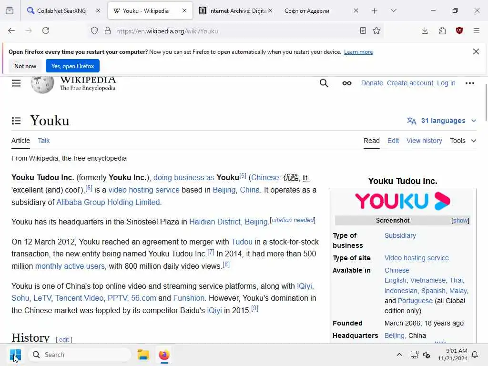Viewport: 488px width, 366px height.
Task: Click the address bar URL field
Action: tap(236, 31)
